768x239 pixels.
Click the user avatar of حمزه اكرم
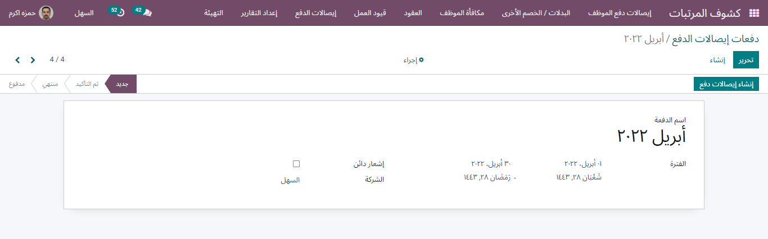click(47, 13)
